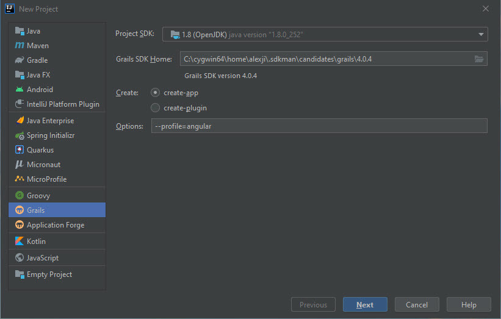
Task: Pick the Java Enterprise icon
Action: 20,121
